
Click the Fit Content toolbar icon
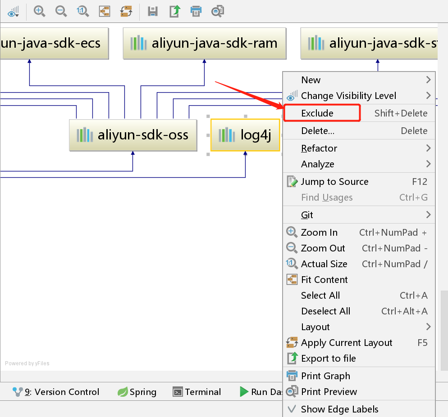point(105,11)
